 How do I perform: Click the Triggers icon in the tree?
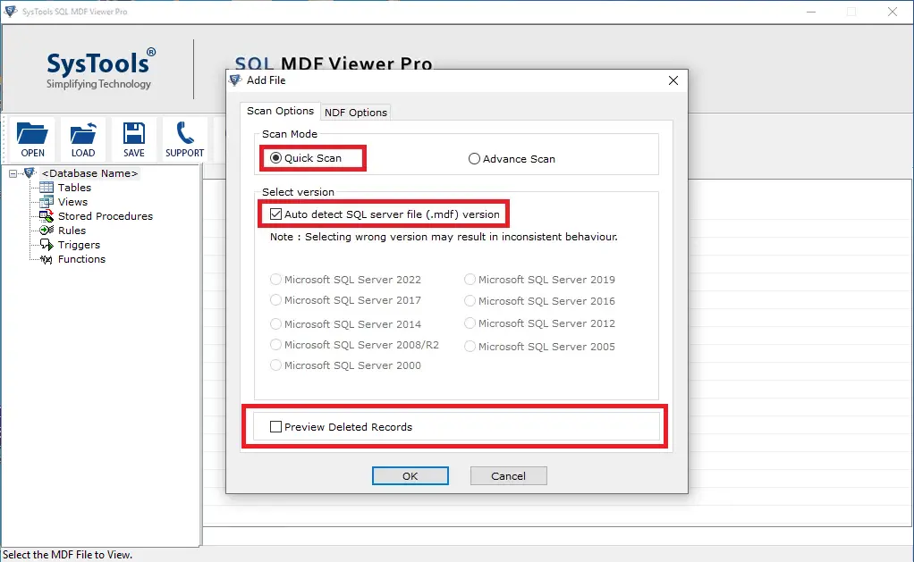[x=46, y=245]
